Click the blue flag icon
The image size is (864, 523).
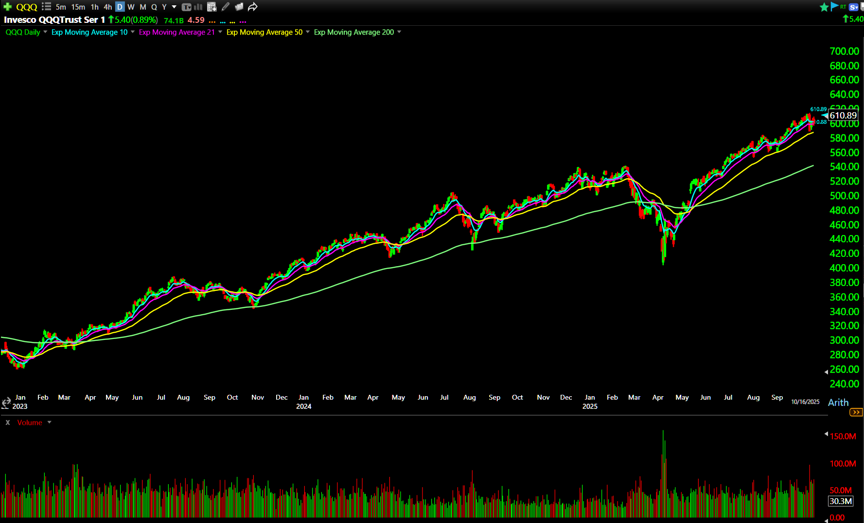coord(834,6)
